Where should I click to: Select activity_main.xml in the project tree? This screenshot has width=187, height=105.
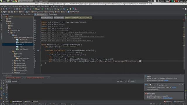coord(23,58)
